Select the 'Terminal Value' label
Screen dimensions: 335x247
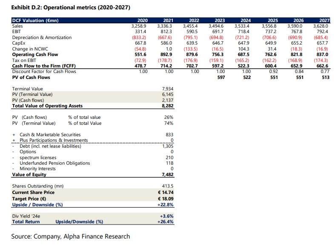[x=27, y=89]
